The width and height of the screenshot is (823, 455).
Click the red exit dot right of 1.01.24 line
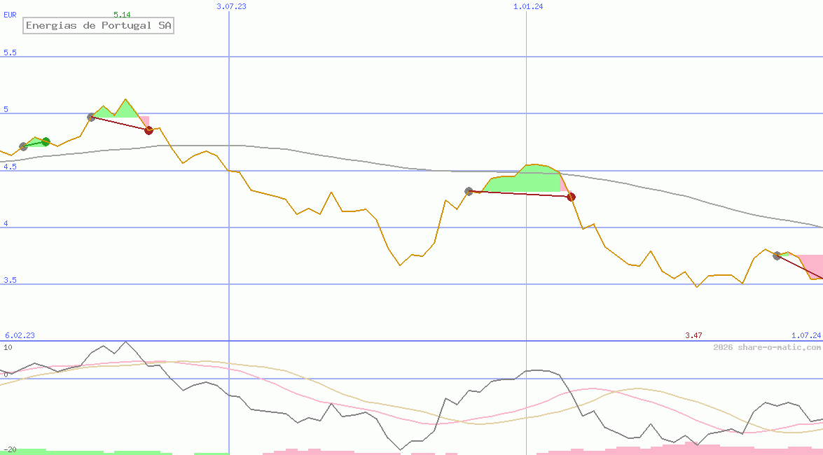pos(571,197)
